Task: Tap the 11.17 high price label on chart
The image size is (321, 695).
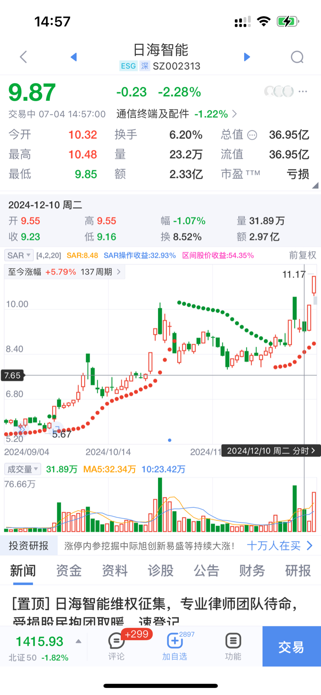Action: [x=294, y=275]
